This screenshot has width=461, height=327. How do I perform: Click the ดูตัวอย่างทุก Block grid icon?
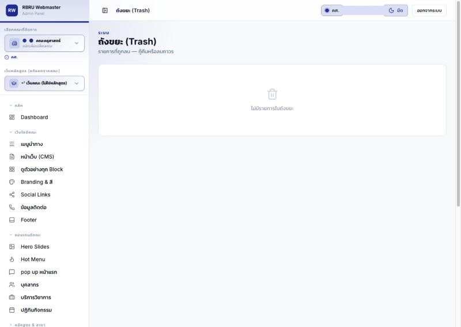tap(12, 169)
